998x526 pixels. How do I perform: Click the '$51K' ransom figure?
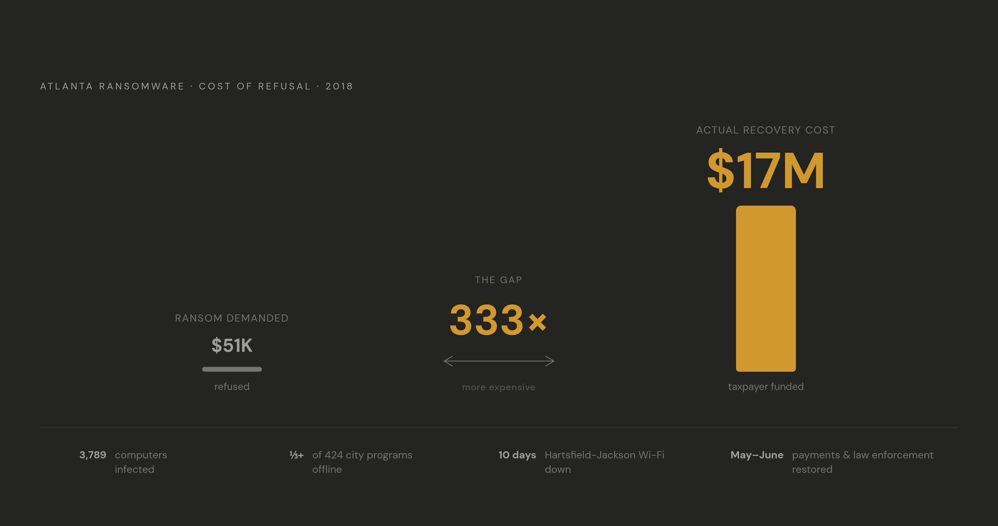coord(232,345)
